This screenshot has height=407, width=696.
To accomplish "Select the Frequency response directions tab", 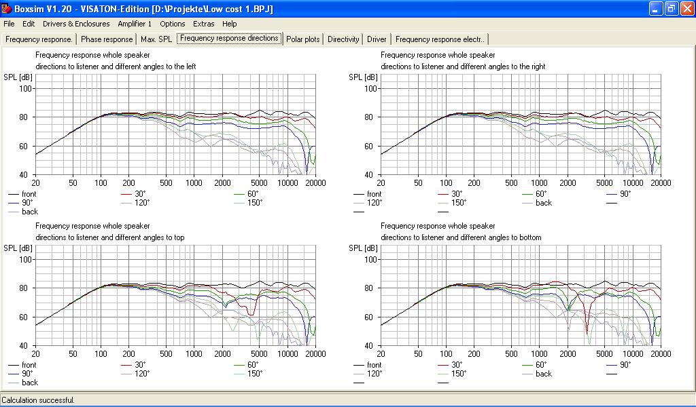I will (x=230, y=39).
